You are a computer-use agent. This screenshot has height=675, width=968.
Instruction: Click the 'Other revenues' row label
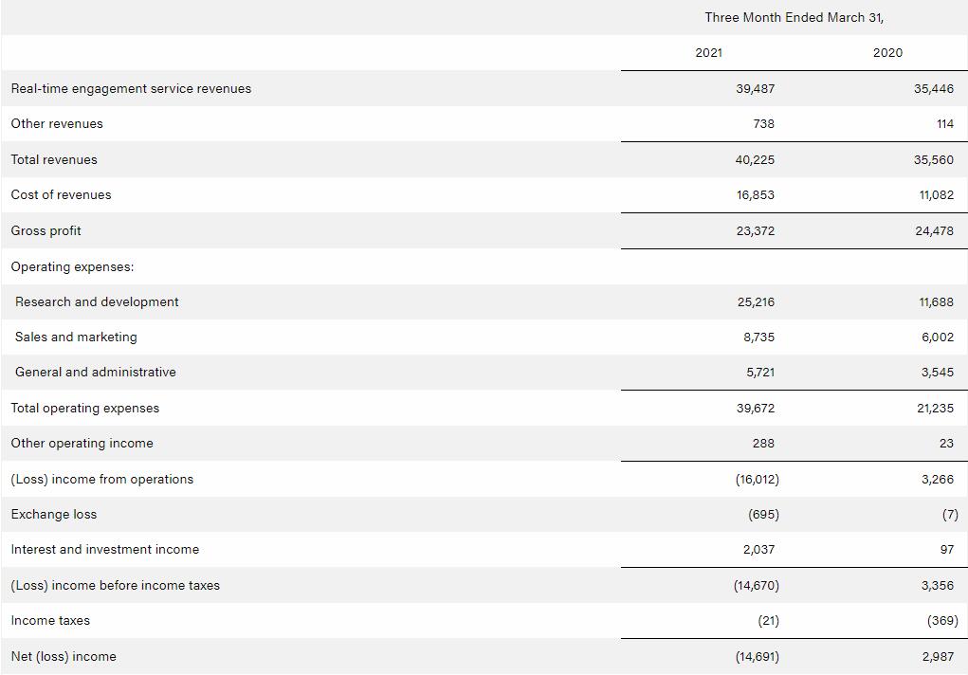pos(57,123)
